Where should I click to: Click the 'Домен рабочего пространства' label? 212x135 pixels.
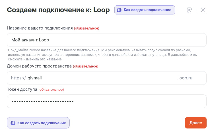(x=39, y=66)
